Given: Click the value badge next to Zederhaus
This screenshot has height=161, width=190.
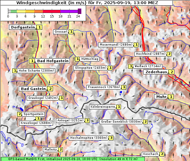Looking at the screenshot, I should pos(172,72).
